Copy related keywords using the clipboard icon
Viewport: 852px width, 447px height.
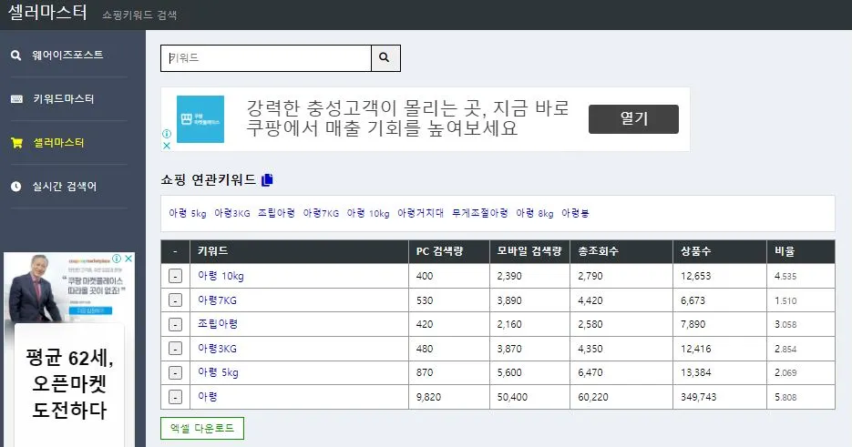click(x=267, y=179)
